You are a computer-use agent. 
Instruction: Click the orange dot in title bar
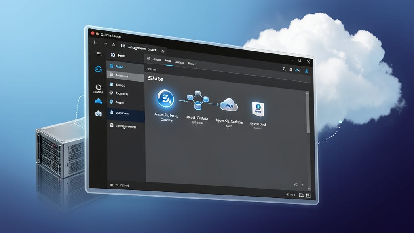pos(97,34)
